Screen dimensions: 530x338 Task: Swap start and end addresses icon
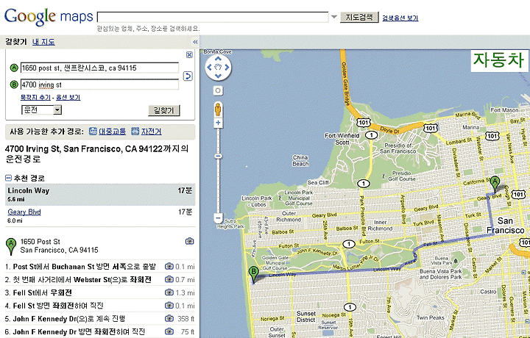(x=188, y=76)
